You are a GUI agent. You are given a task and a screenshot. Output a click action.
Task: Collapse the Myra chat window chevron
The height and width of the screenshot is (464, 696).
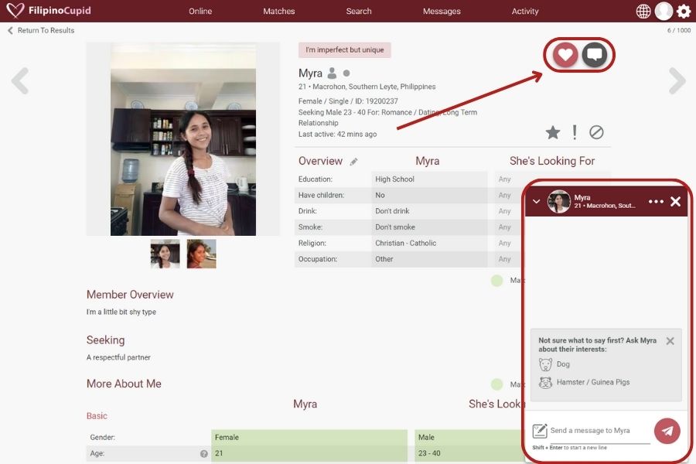(537, 202)
